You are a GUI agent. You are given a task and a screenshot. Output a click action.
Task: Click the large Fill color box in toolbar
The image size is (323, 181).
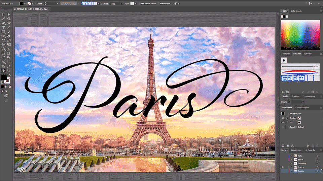coord(4,77)
